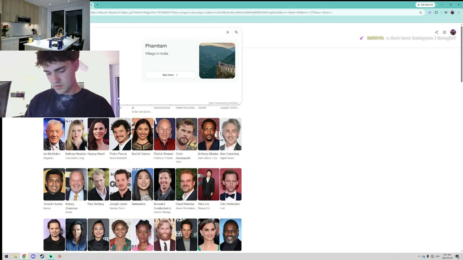Image resolution: width=463 pixels, height=260 pixels.
Task: Click the Google share icon
Action: point(436,32)
